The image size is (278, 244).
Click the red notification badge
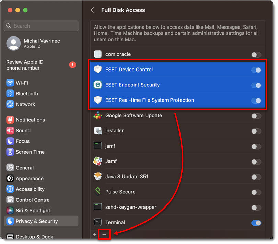(72, 65)
